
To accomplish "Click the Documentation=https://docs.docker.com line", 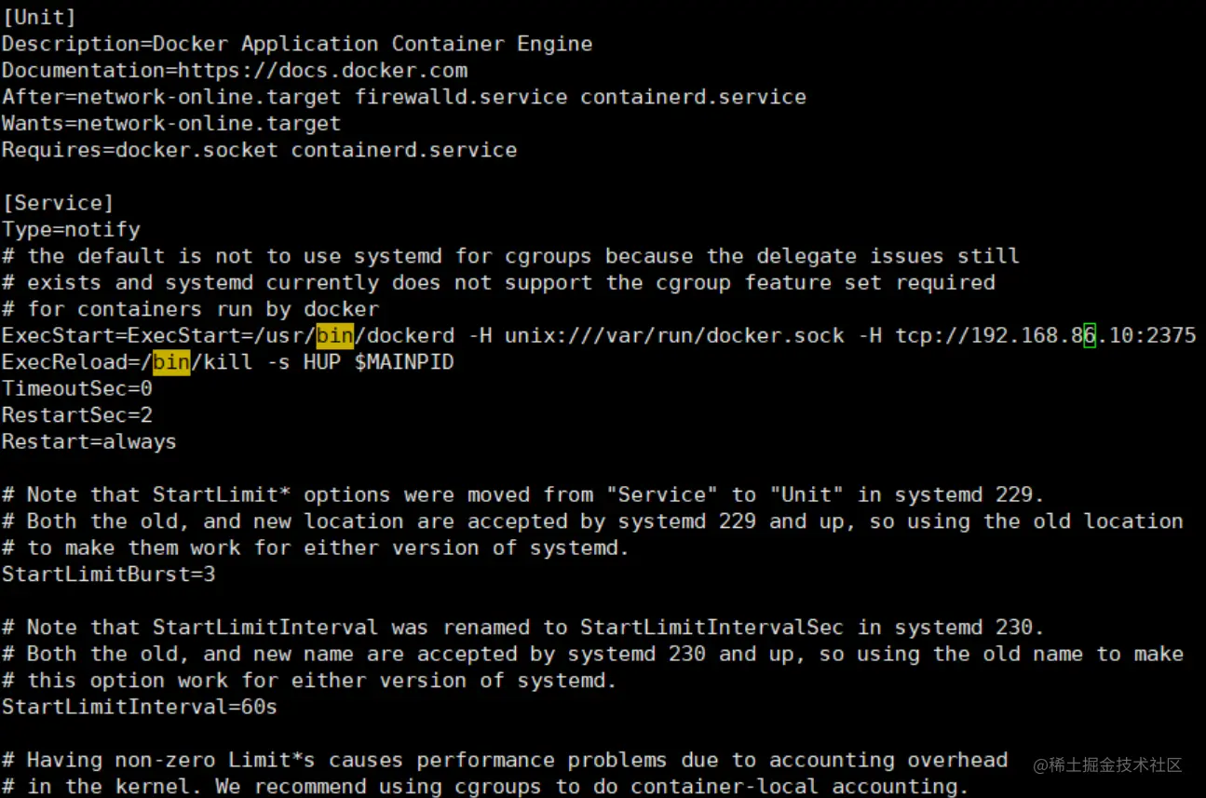I will click(235, 70).
